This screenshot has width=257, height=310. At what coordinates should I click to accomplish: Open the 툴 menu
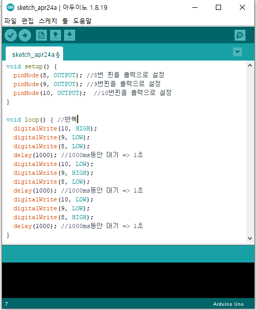point(65,21)
